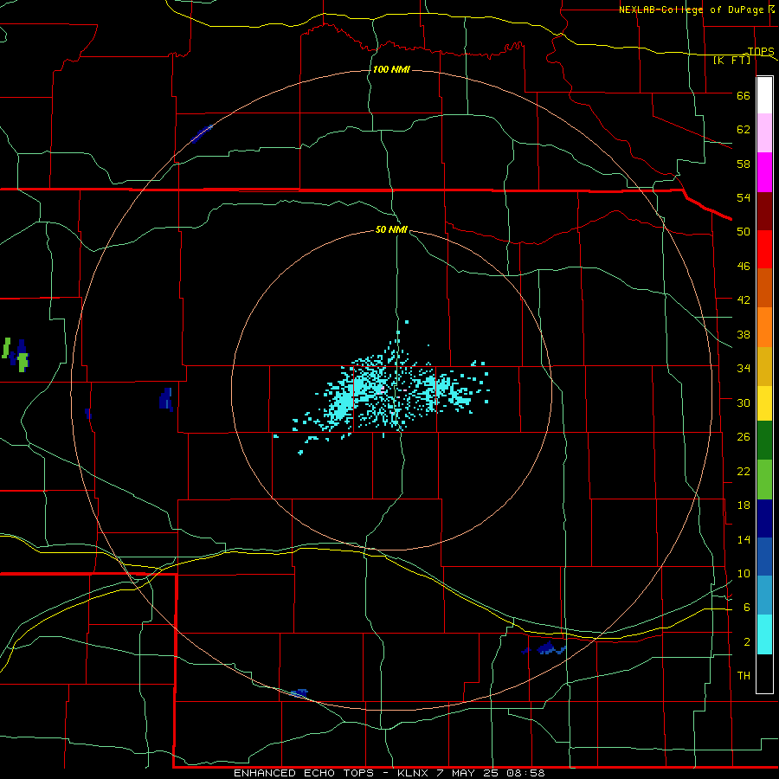
Task: Click the NEXLAB-College of DuPage text
Action: tap(691, 10)
